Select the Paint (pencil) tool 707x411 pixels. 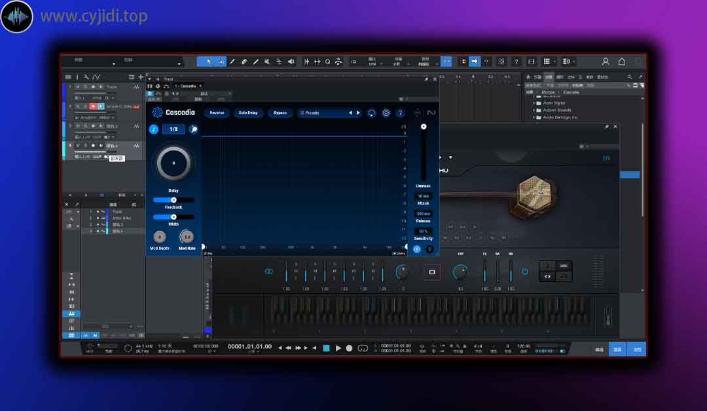(x=232, y=62)
